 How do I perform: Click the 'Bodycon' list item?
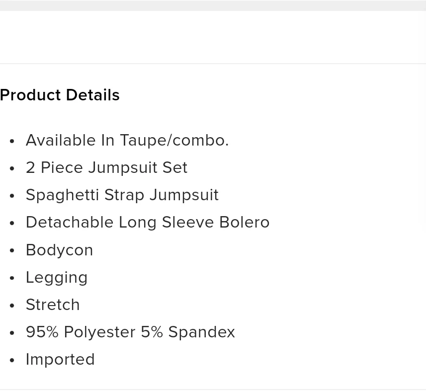point(60,250)
